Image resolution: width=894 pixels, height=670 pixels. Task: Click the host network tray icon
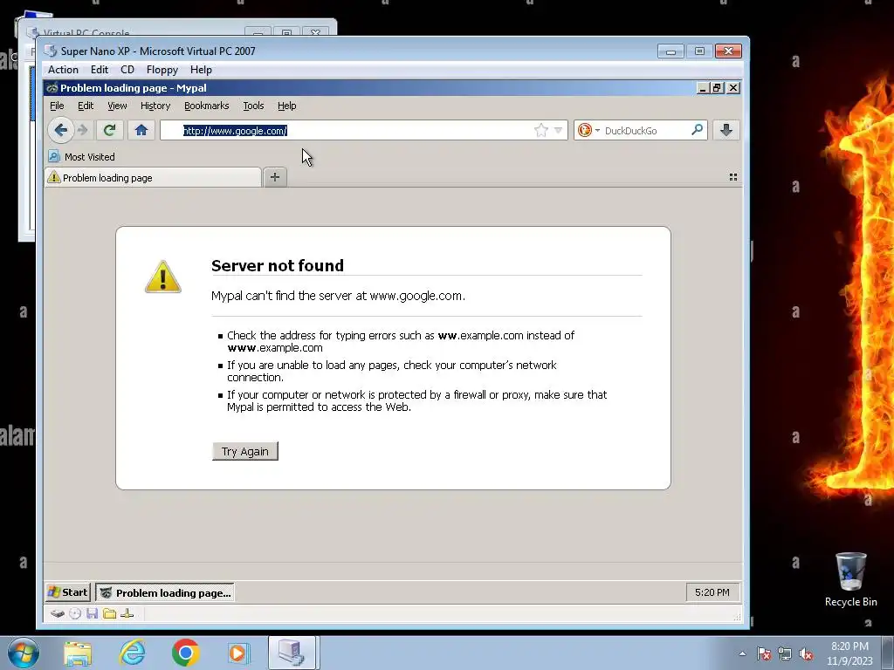pos(785,653)
